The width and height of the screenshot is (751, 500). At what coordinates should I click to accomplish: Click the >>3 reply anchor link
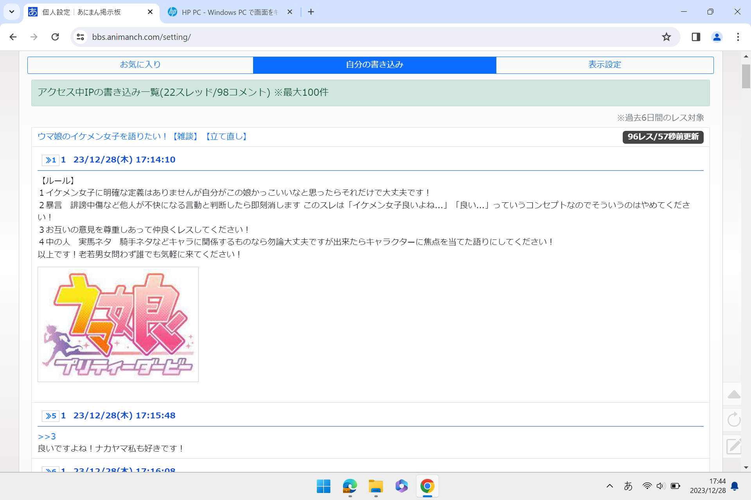pyautogui.click(x=47, y=436)
